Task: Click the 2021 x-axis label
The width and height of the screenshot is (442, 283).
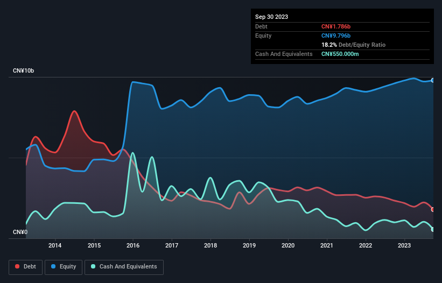Action: click(327, 245)
